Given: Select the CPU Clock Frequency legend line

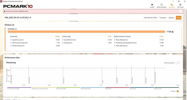Looking at the screenshot, I should tap(19, 88).
